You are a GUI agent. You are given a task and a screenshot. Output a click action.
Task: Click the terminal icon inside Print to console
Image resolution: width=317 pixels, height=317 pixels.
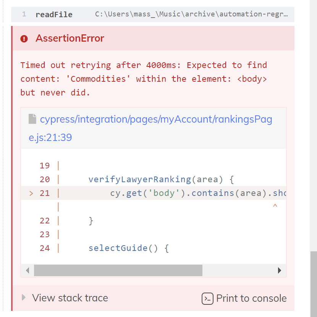click(x=207, y=299)
